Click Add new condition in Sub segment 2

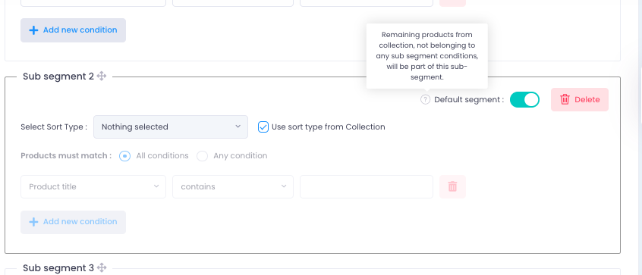pos(74,222)
